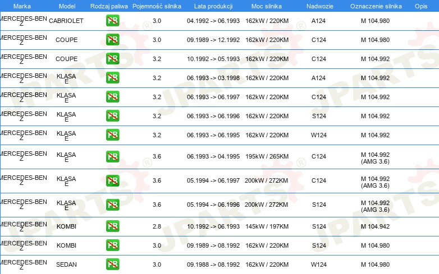Click the date range 06.1993 -> 04.1995
The width and height of the screenshot is (439, 274).
213,157
